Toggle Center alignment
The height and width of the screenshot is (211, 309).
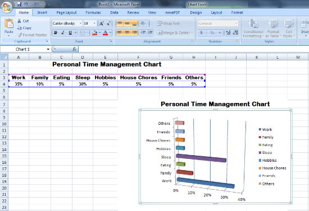click(127, 32)
